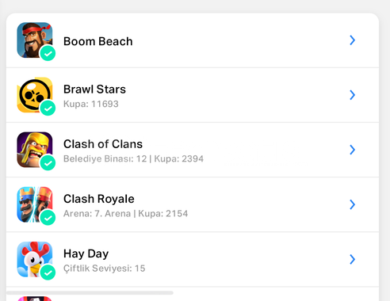
Task: Click the partially visible game icon at the bottom
Action: [35, 299]
